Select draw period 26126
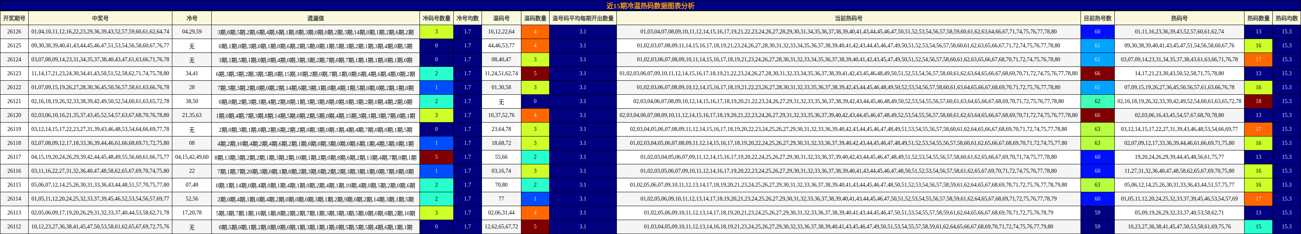The image size is (1301, 234). (14, 32)
